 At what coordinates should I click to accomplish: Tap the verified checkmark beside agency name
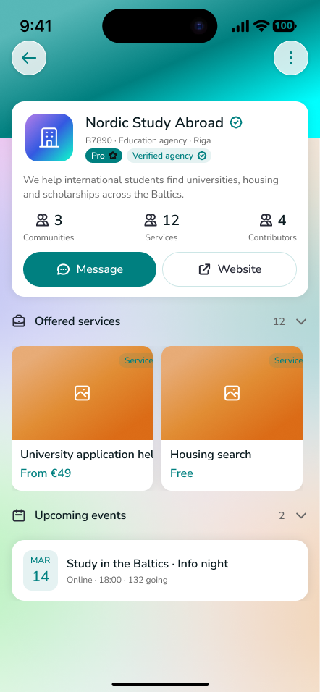click(x=236, y=122)
